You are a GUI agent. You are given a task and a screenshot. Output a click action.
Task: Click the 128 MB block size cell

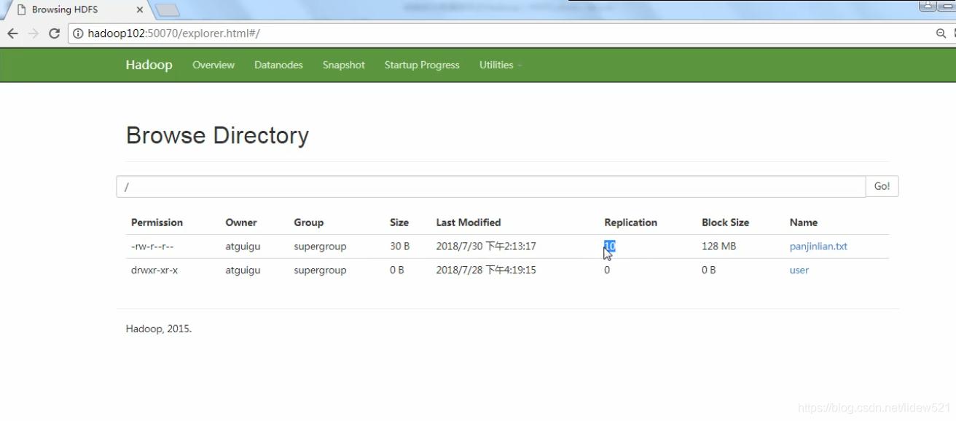pos(719,246)
